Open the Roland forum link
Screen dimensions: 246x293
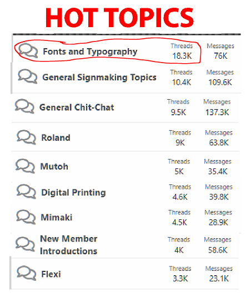click(x=56, y=138)
